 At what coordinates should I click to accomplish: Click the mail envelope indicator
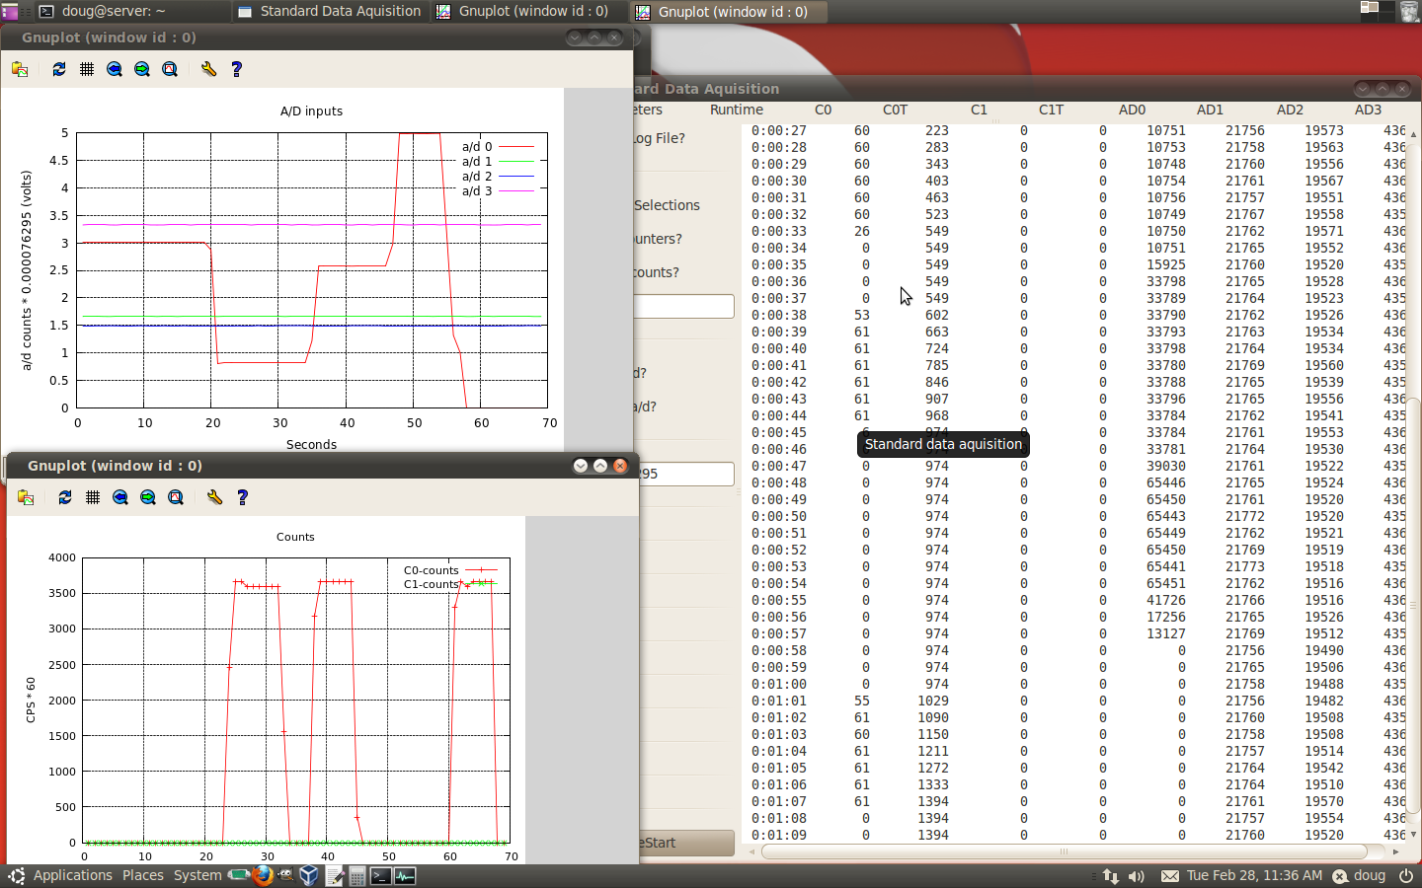[x=1170, y=875]
